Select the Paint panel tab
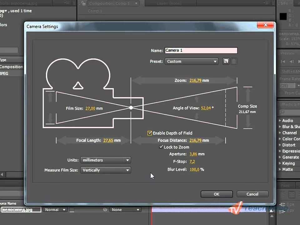The width and height of the screenshot is (300, 225). pos(285,186)
